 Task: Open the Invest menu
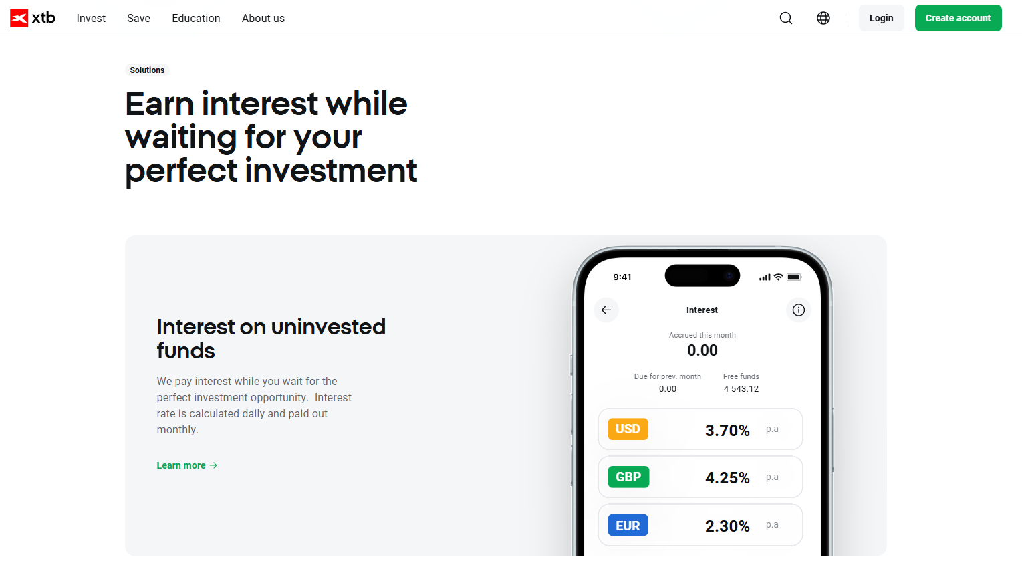[91, 18]
